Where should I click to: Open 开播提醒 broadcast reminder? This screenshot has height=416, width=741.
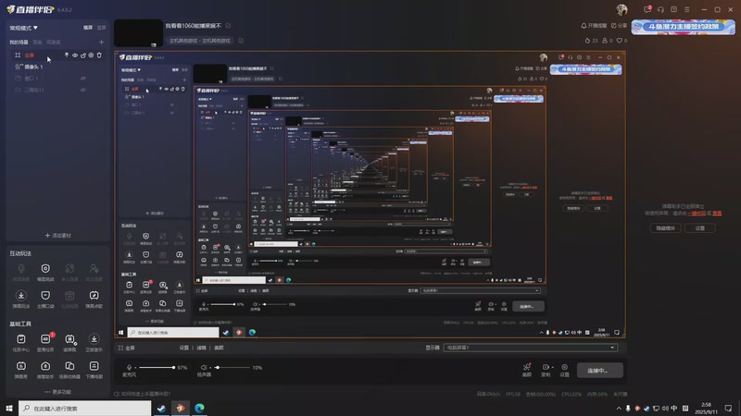[x=594, y=26]
